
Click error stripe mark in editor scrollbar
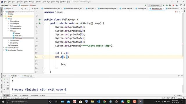pos(183,44)
